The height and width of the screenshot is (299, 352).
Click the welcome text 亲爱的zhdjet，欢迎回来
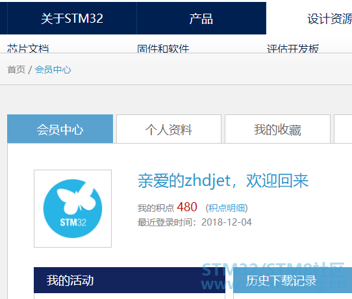point(223,181)
